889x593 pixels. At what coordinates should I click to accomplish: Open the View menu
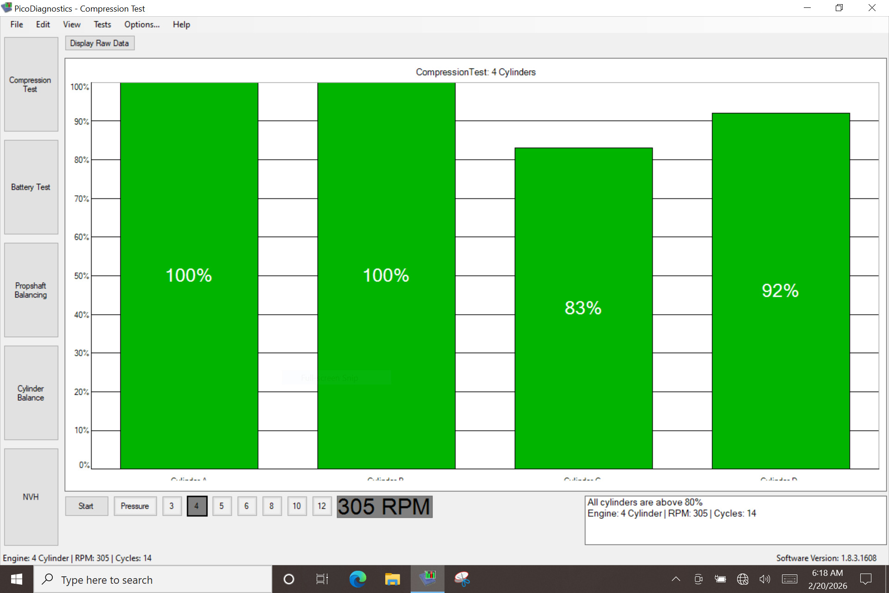pyautogui.click(x=72, y=25)
